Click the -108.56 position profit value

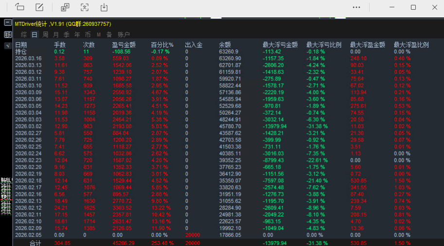pos(121,52)
